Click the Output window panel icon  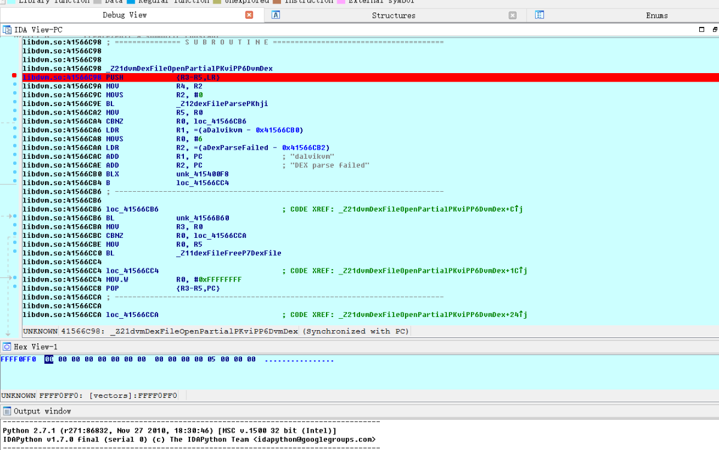click(7, 411)
